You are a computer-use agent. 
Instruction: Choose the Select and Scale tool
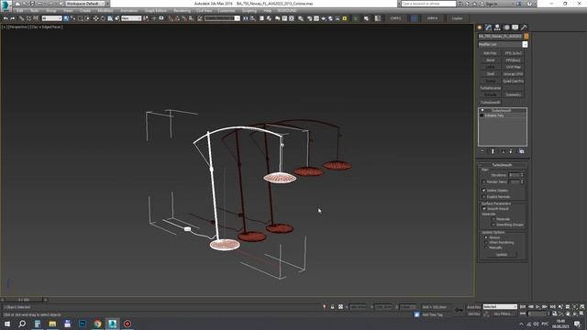click(x=110, y=18)
